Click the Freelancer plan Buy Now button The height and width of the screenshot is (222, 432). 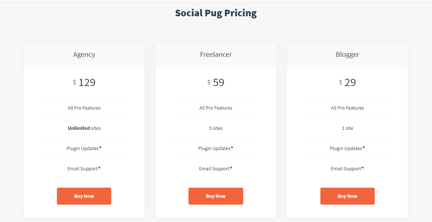coord(216,196)
